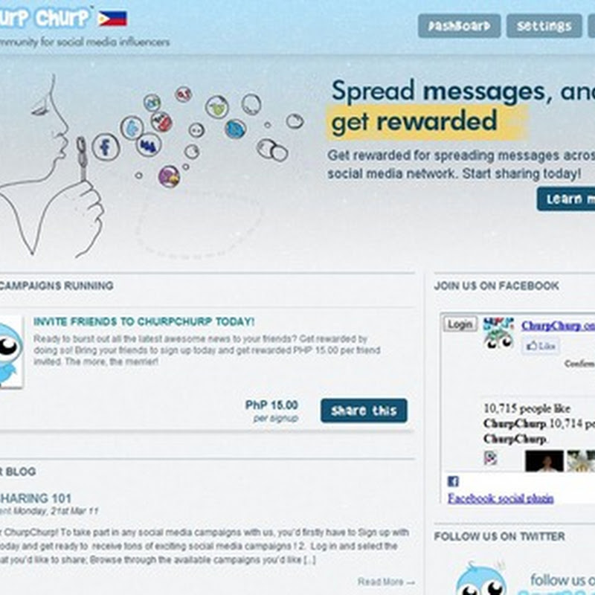Open the Dashboard tab

point(459,26)
